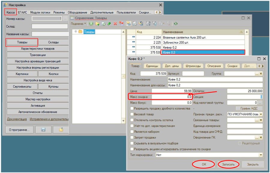The height and width of the screenshot is (173, 270).
Task: Click the folder export icon beside save button
Action: click(61, 130)
